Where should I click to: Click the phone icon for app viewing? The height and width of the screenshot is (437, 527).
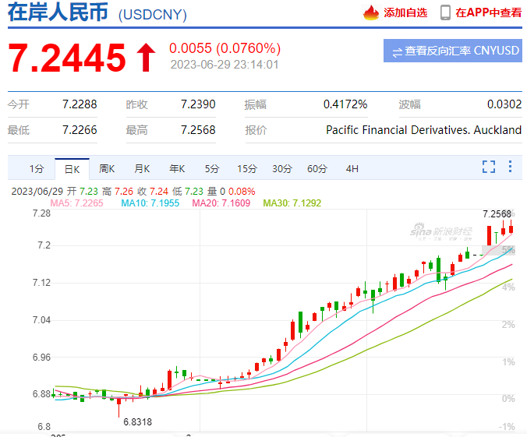point(445,12)
